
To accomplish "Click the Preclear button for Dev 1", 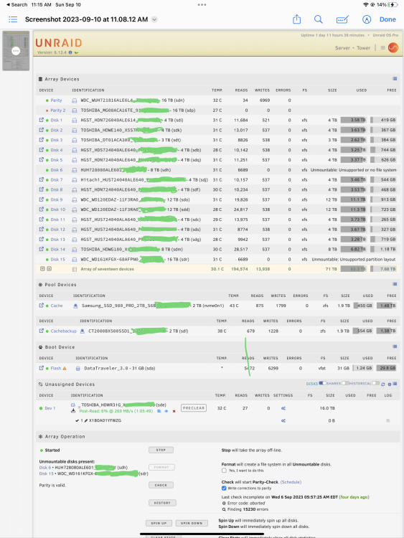I will [194, 408].
